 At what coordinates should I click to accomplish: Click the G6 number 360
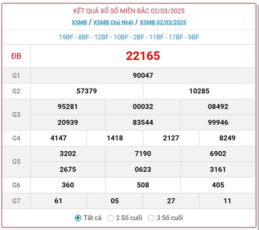click(x=68, y=185)
